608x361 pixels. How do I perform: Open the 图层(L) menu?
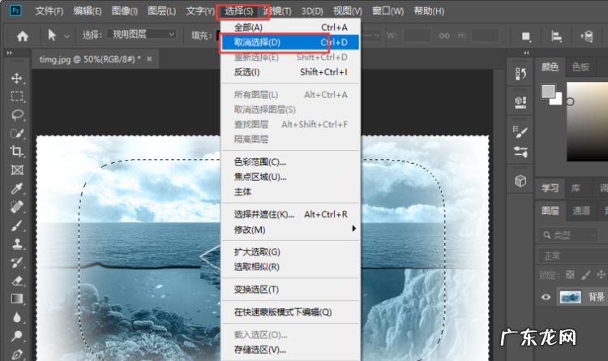click(x=161, y=11)
